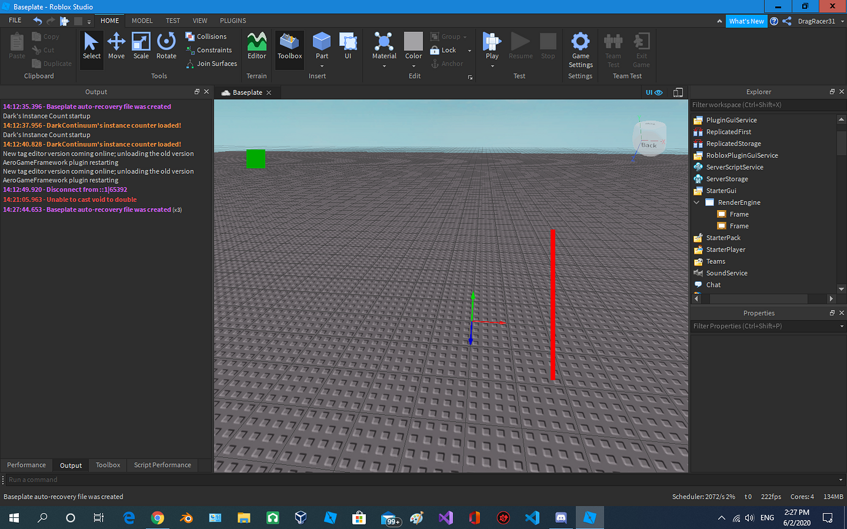Viewport: 847px width, 529px height.
Task: Toggle the device emulator icon in viewport tab bar
Action: [x=678, y=93]
